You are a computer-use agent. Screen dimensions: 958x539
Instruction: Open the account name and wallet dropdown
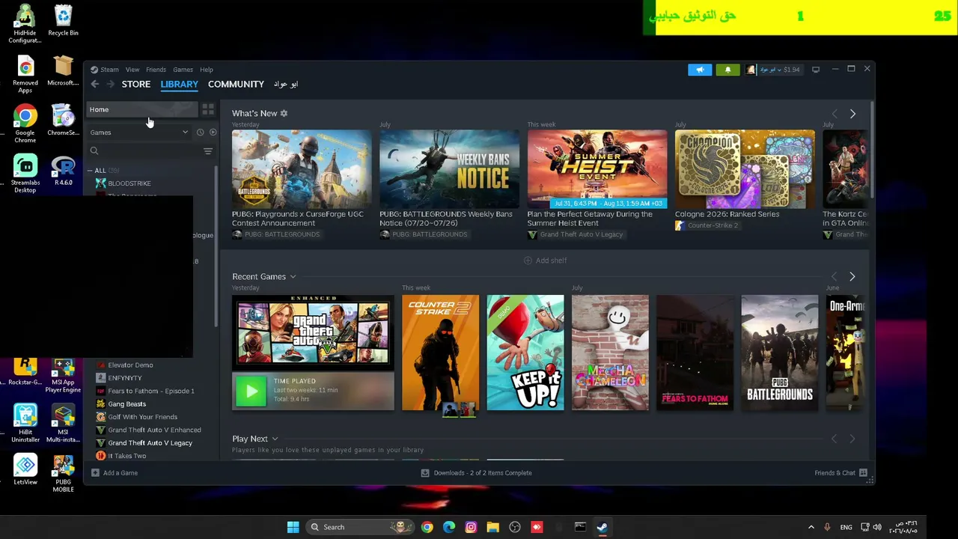pyautogui.click(x=780, y=70)
